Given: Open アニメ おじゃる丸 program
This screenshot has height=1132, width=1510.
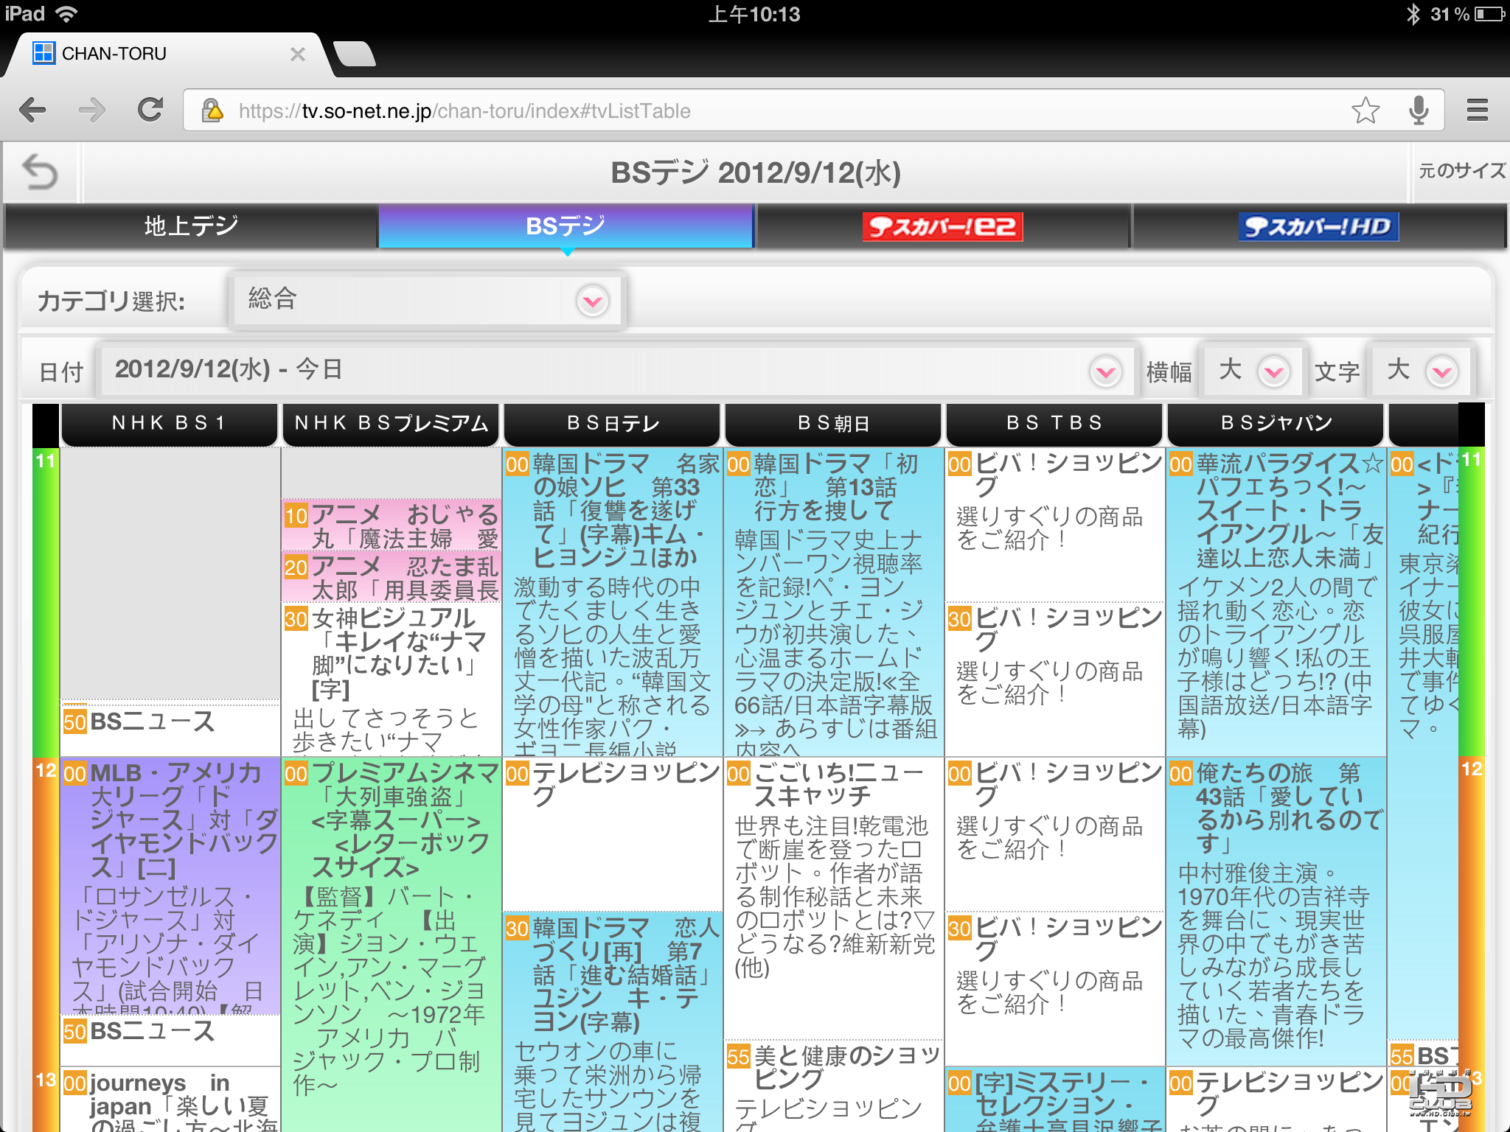Looking at the screenshot, I should (x=392, y=525).
